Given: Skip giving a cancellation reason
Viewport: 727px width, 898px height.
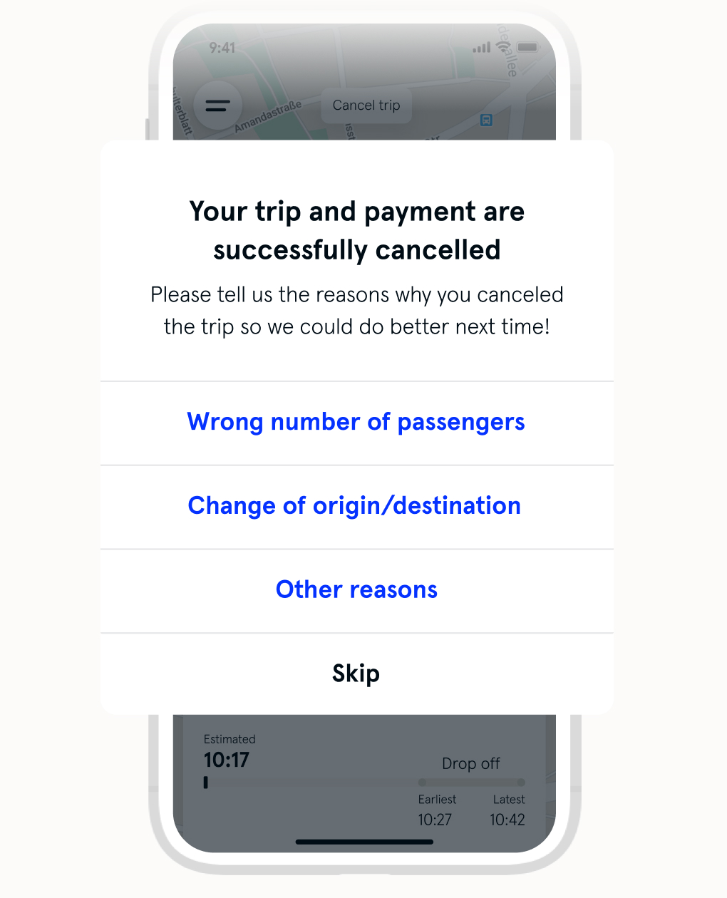Looking at the screenshot, I should [356, 673].
